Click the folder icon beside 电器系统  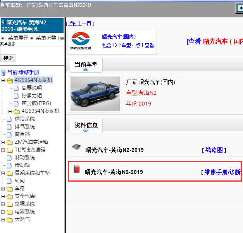tap(10, 212)
